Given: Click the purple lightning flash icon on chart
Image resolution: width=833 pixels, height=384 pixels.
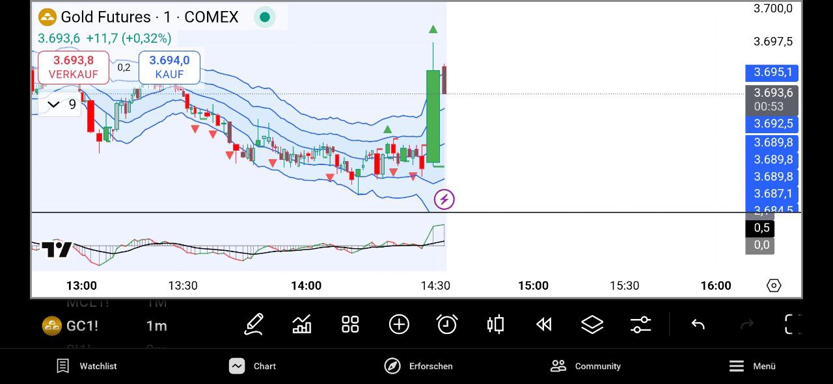Looking at the screenshot, I should [444, 199].
